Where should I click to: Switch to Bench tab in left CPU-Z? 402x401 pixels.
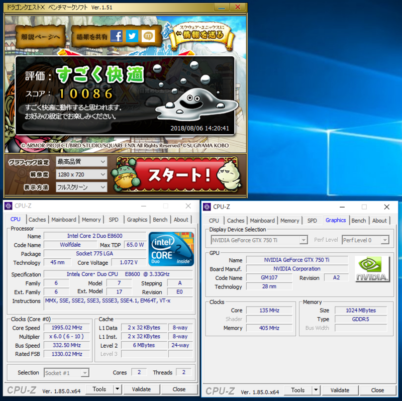(x=160, y=220)
